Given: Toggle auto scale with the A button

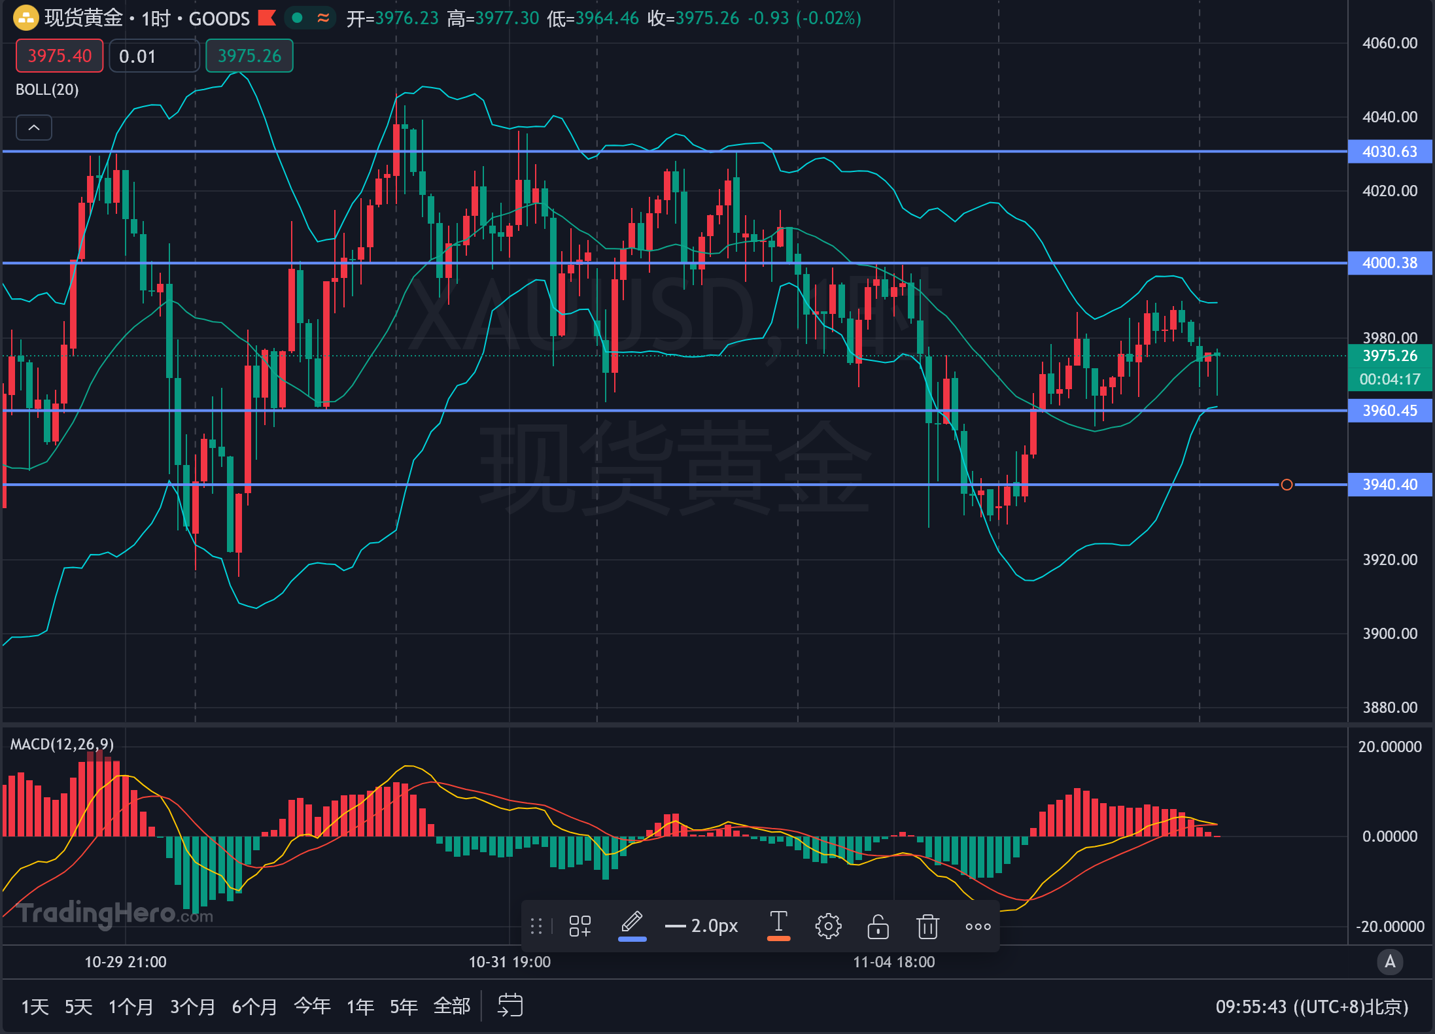Looking at the screenshot, I should tap(1390, 961).
